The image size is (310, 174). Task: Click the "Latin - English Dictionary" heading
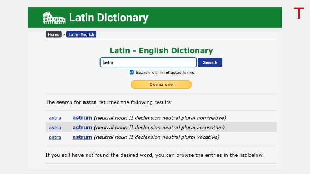pyautogui.click(x=161, y=51)
